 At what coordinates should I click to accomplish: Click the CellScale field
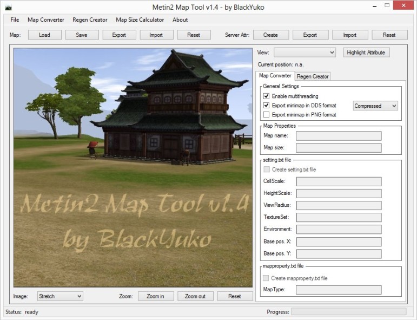[339, 181]
